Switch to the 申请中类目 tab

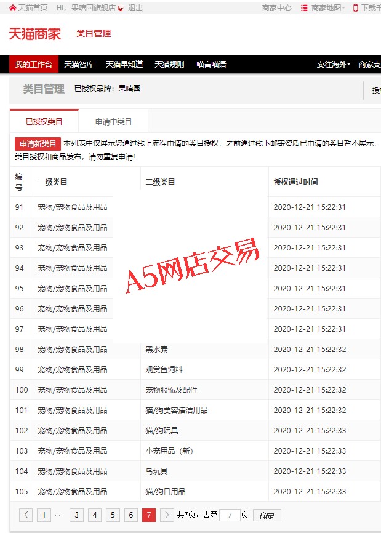[x=113, y=121]
